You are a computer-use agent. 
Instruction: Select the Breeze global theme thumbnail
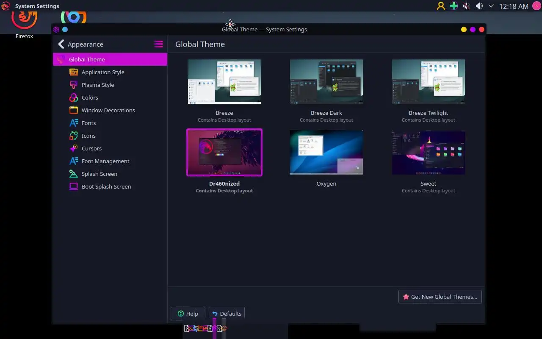click(x=224, y=81)
